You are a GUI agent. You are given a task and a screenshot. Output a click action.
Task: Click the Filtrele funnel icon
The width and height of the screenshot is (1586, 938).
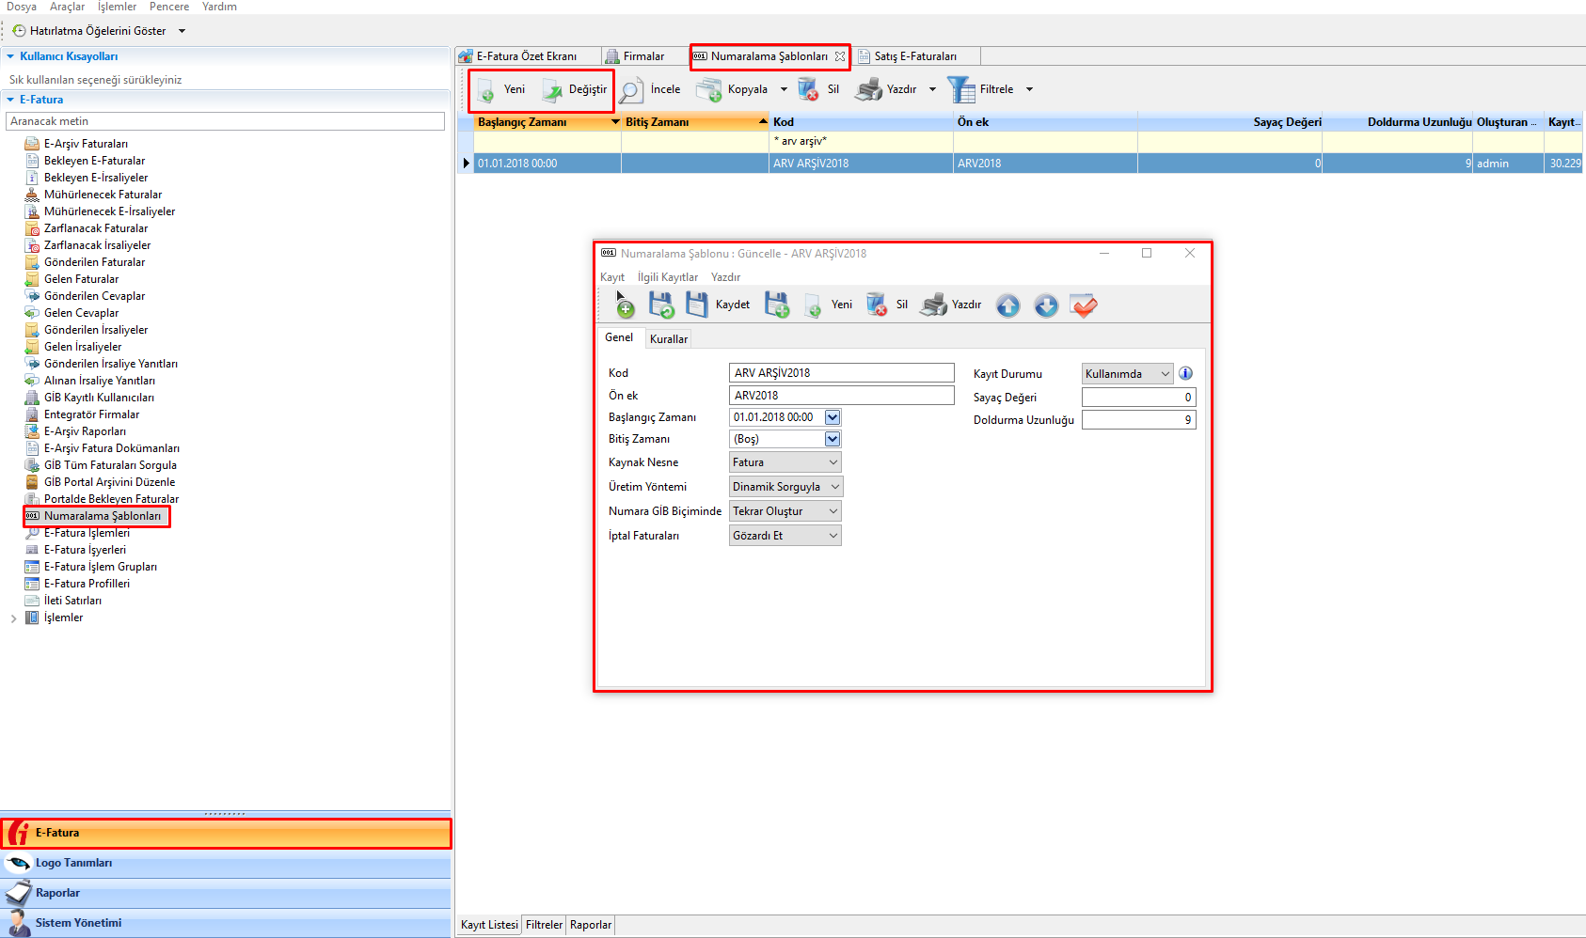pyautogui.click(x=961, y=90)
